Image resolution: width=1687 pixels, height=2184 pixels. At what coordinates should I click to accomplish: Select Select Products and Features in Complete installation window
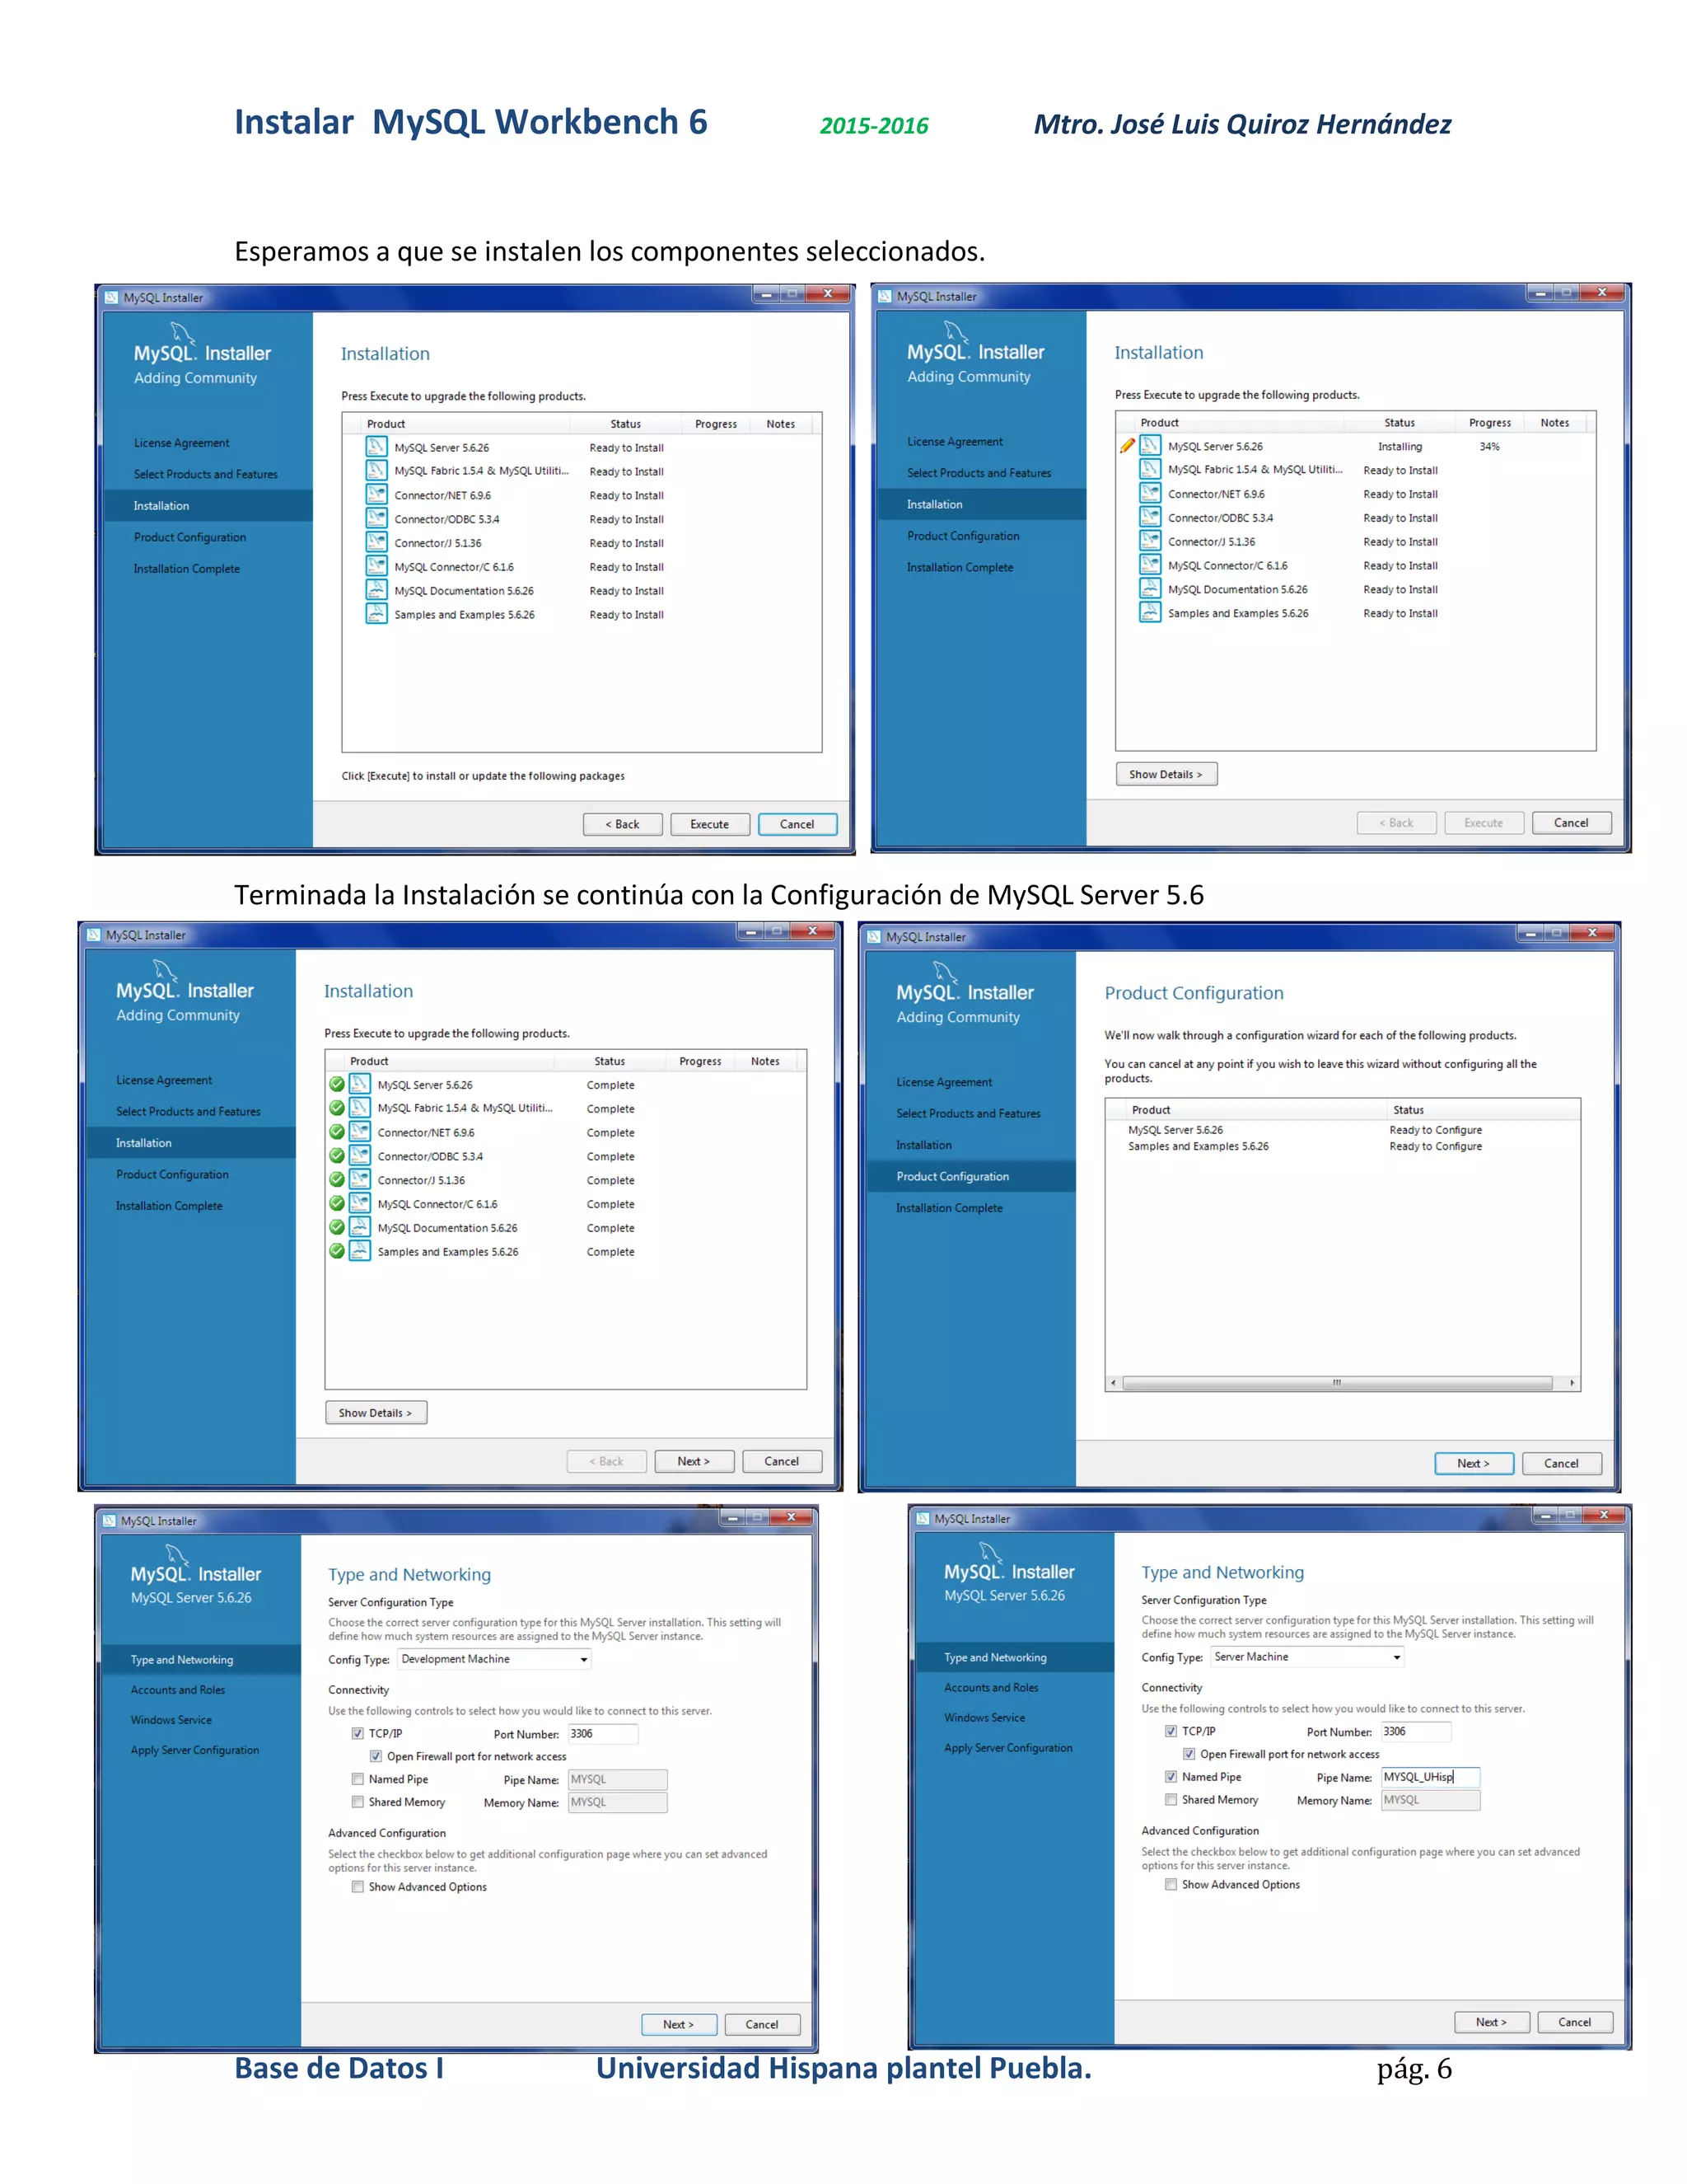click(x=188, y=1112)
